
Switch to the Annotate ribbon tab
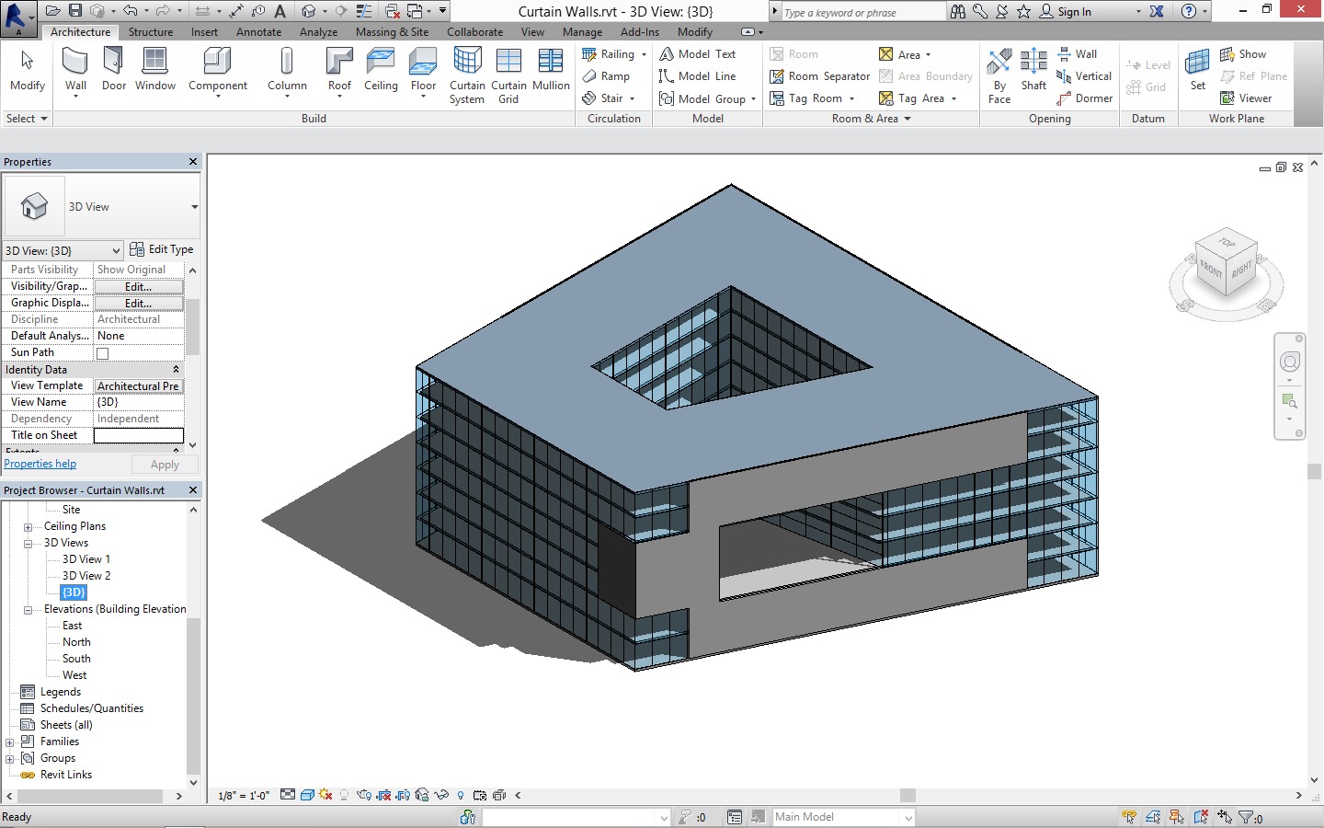[x=258, y=32]
